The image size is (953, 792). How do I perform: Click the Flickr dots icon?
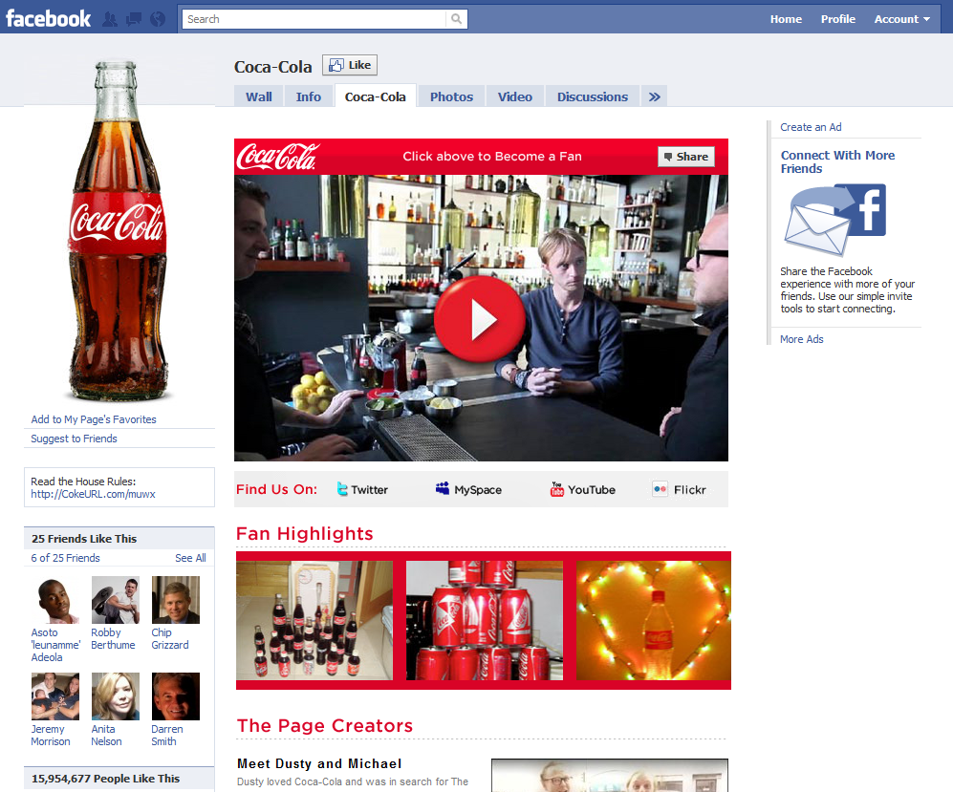click(661, 489)
